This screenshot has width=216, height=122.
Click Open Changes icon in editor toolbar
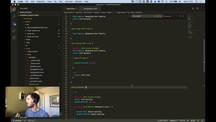(x=193, y=8)
